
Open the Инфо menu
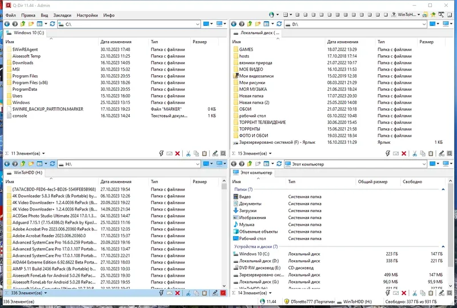tap(109, 15)
